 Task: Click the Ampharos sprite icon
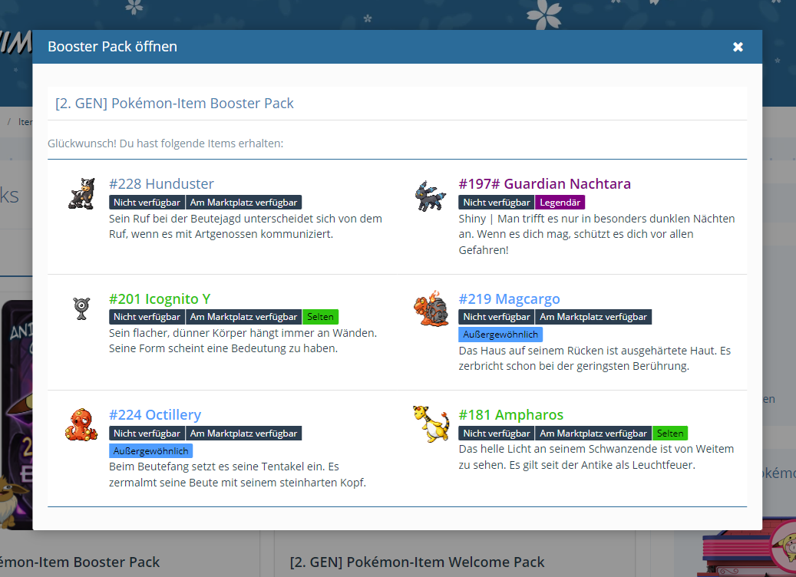coord(429,424)
